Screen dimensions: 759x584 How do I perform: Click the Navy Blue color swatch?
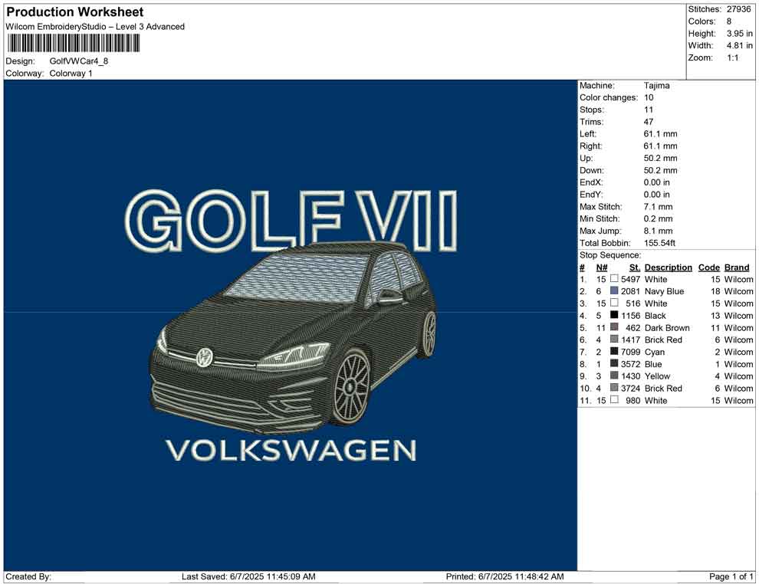point(614,290)
